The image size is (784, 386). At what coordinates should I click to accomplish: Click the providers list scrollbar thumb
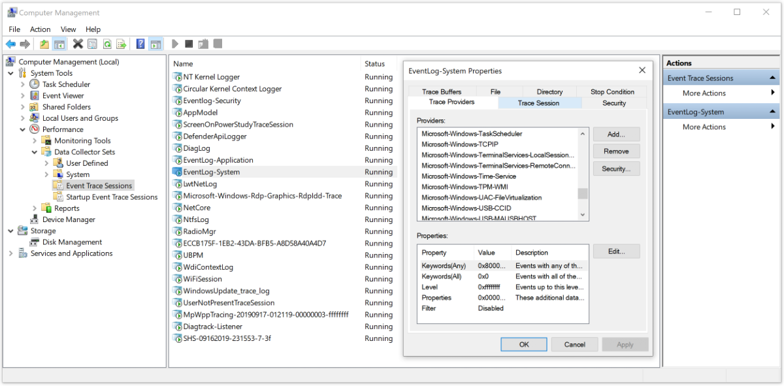coord(583,193)
